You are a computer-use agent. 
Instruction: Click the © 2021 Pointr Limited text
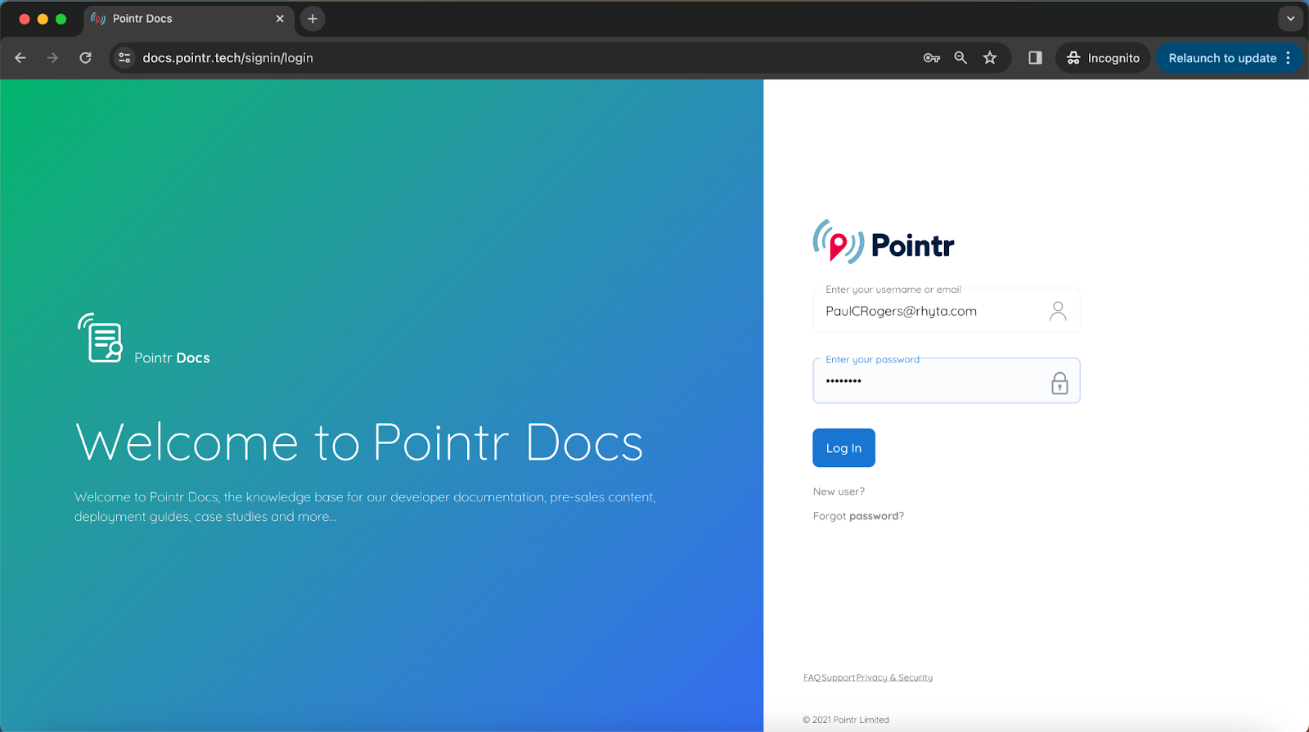point(845,720)
